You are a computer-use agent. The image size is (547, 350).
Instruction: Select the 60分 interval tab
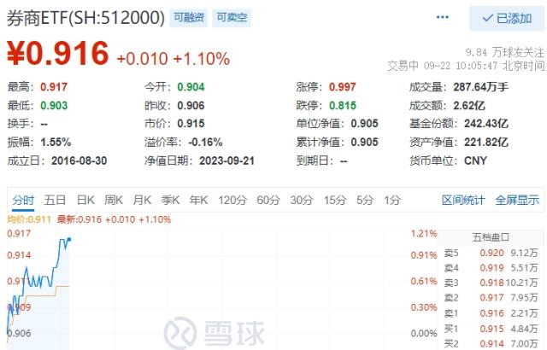pyautogui.click(x=268, y=201)
